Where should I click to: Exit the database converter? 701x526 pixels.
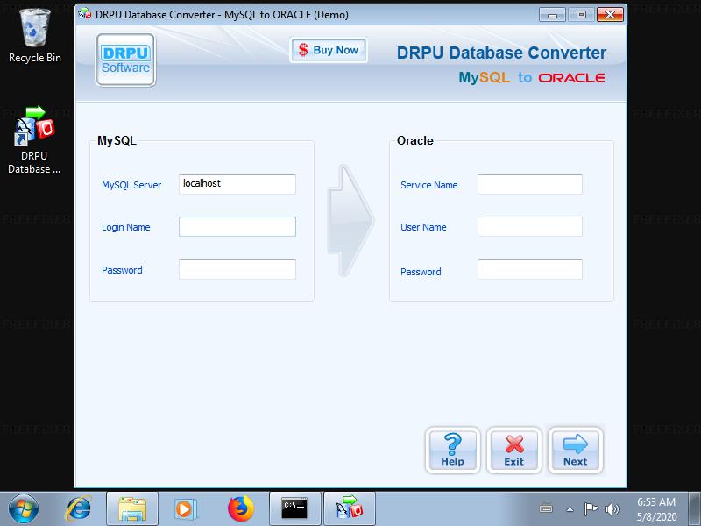513,449
